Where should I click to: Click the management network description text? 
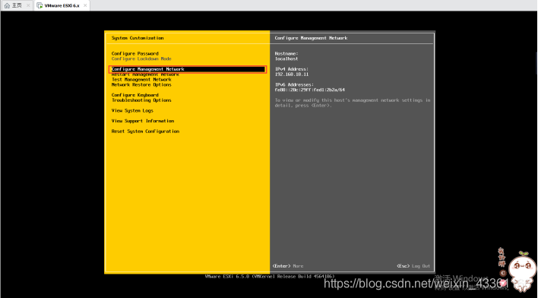click(353, 103)
